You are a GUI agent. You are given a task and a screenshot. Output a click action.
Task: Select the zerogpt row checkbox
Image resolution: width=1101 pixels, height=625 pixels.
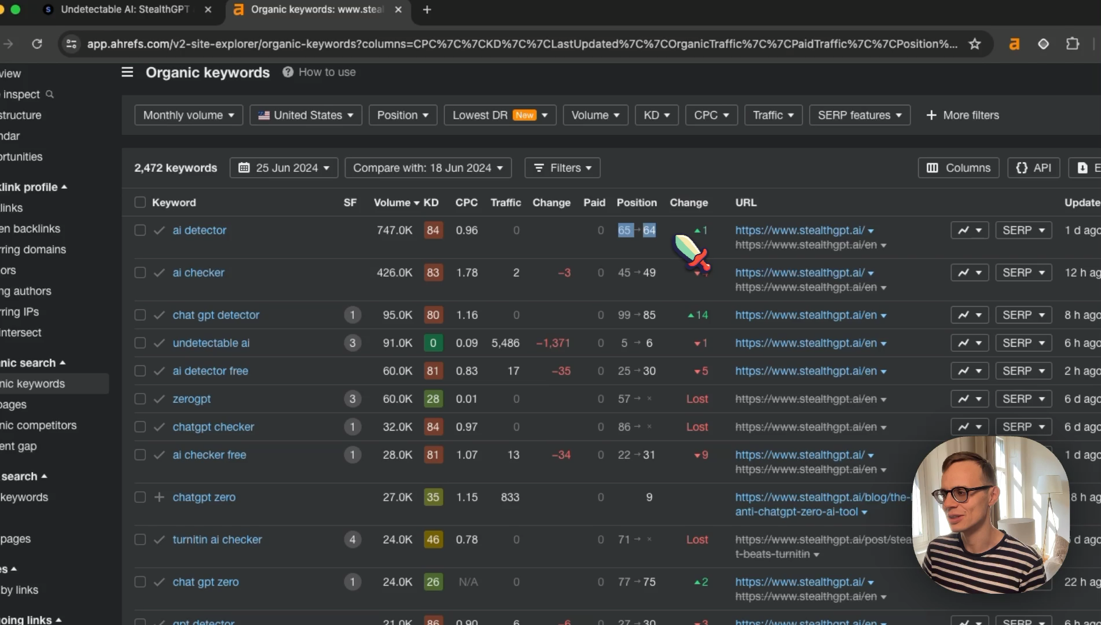point(140,399)
